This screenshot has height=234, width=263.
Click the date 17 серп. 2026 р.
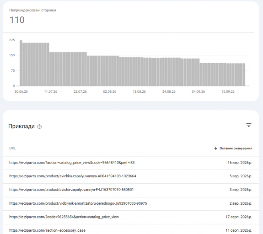click(239, 217)
